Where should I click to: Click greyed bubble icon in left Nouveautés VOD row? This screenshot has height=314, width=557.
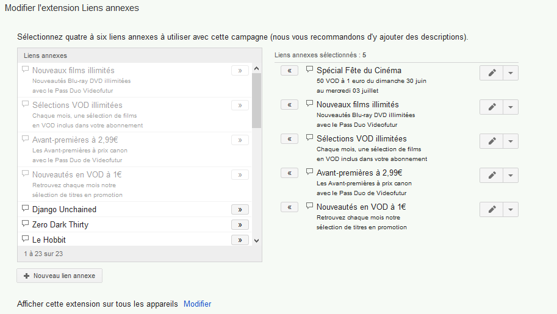[x=25, y=174]
